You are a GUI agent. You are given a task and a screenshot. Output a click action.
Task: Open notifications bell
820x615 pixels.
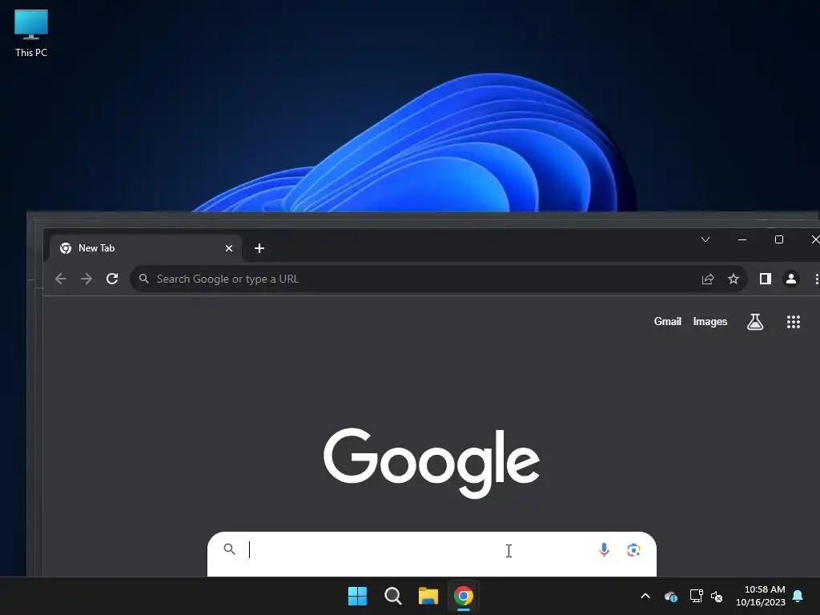point(798,596)
